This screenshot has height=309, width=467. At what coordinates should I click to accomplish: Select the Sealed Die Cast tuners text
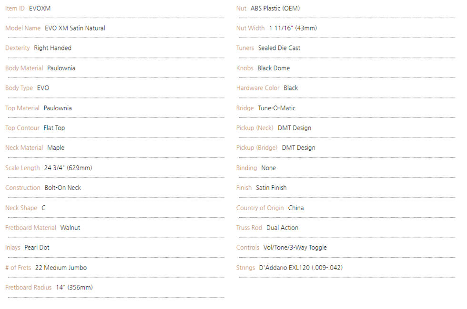tap(279, 48)
